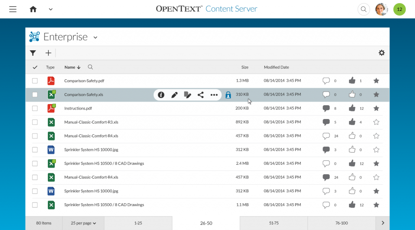Expand the Enterprise title dropdown
The image size is (415, 230).
[x=95, y=38]
